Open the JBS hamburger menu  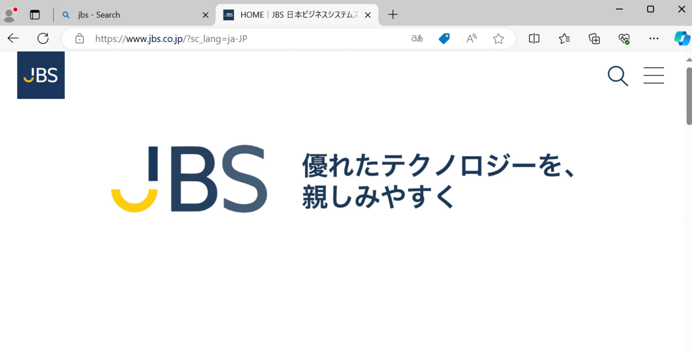click(653, 75)
